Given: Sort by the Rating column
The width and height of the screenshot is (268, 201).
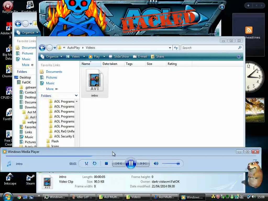Looking at the screenshot, I should pyautogui.click(x=179, y=64).
